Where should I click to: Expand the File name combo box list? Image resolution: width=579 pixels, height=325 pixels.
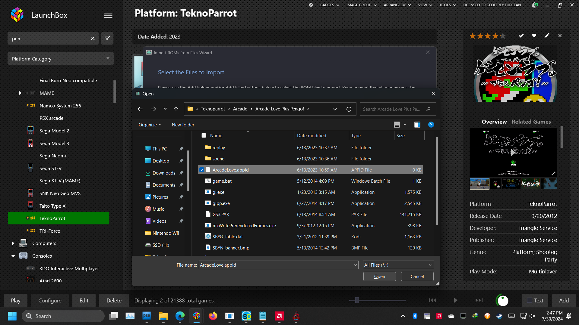[x=355, y=265]
